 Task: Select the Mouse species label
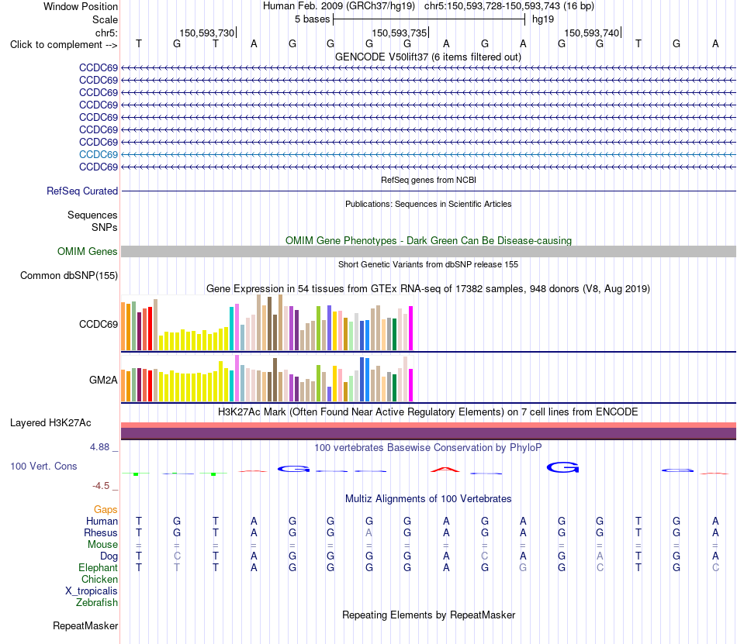pos(102,545)
